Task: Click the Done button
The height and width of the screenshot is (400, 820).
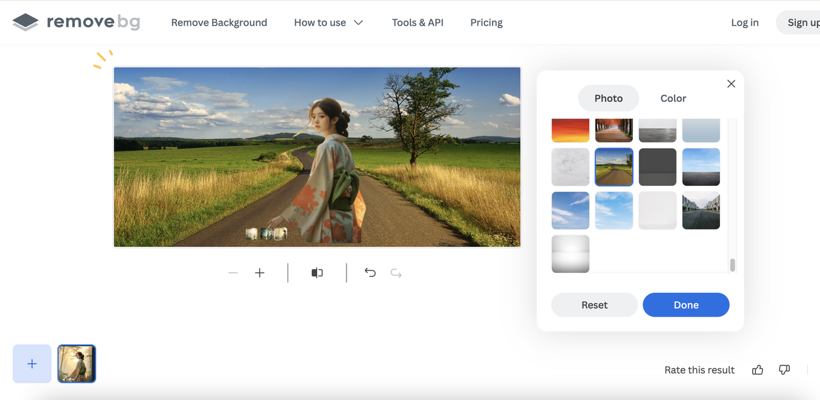Action: click(686, 305)
